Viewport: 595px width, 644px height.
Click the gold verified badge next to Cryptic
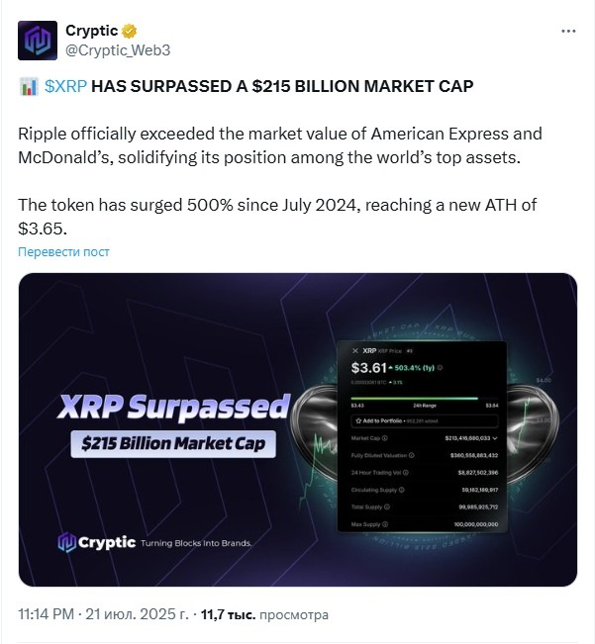tap(130, 31)
